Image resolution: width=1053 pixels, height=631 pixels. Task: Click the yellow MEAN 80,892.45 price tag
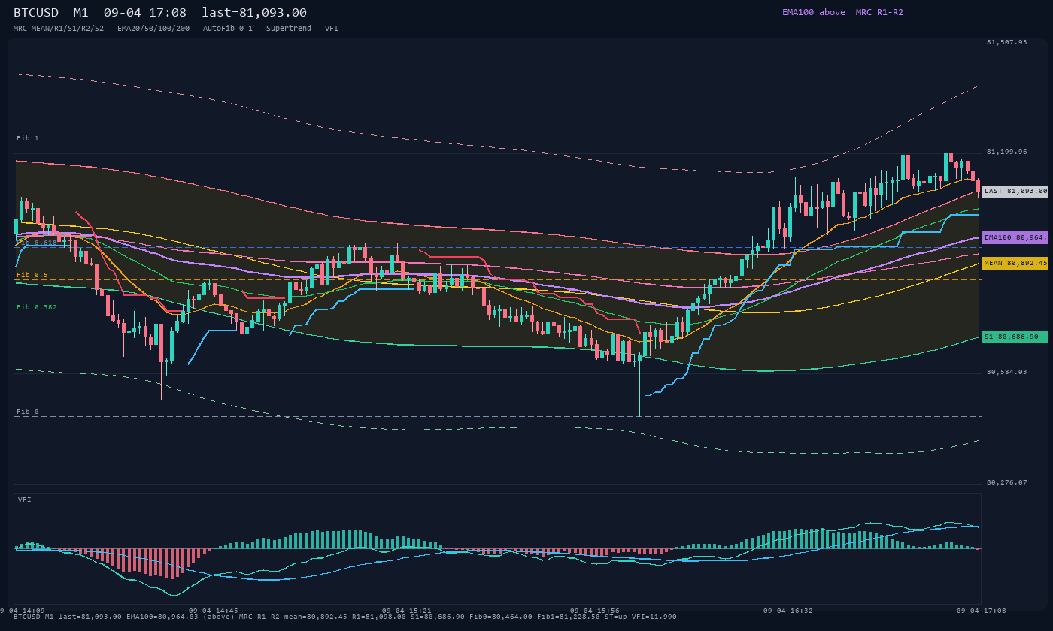[x=1015, y=263]
